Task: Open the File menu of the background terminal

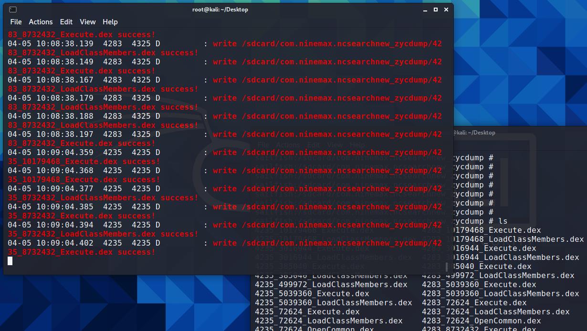Action: click(264, 145)
